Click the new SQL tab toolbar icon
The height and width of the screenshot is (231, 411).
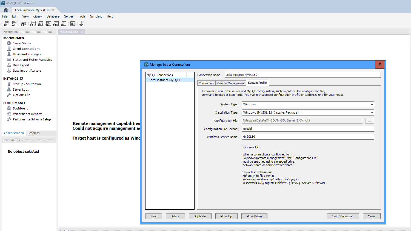pyautogui.click(x=7, y=24)
